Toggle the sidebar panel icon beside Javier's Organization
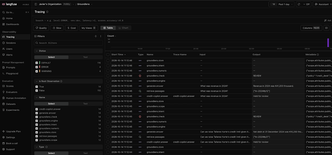332x155 pixels. pos(36,4)
